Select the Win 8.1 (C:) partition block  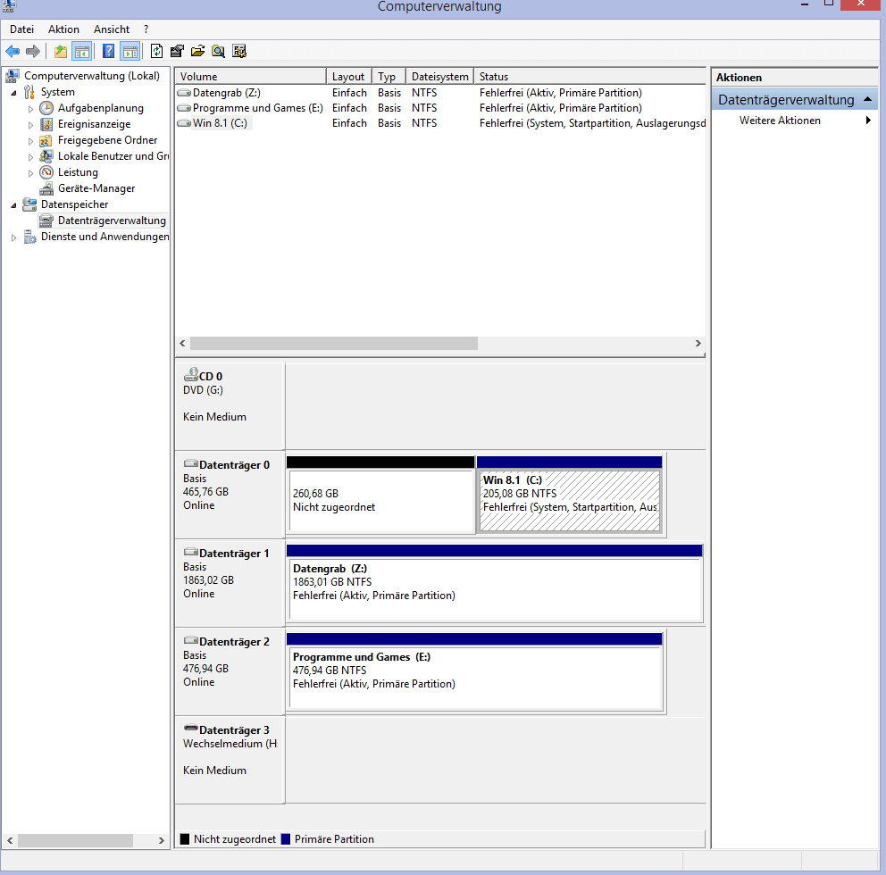570,495
